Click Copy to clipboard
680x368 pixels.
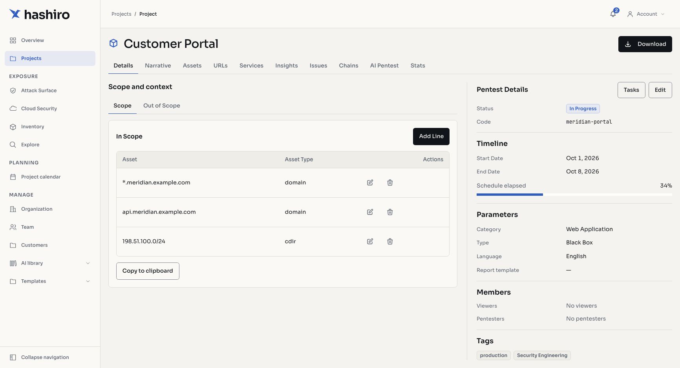(148, 271)
